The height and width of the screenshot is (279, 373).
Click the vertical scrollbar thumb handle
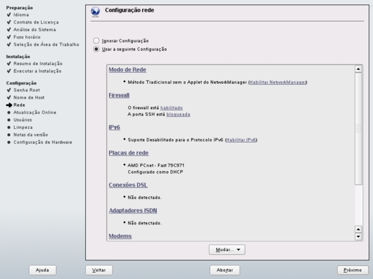pyautogui.click(x=358, y=128)
